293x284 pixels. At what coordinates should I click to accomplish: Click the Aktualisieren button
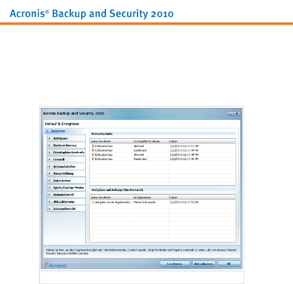[x=204, y=264]
